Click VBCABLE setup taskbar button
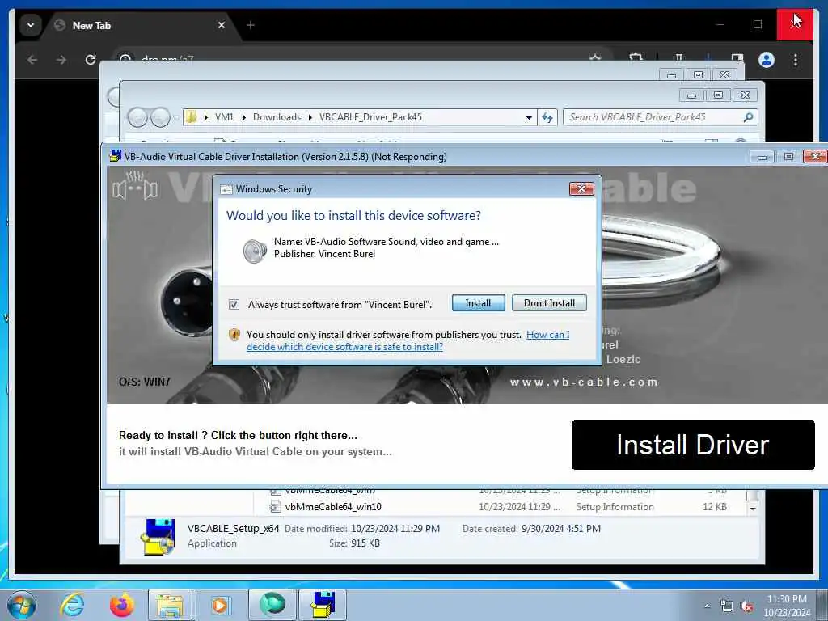 (323, 605)
